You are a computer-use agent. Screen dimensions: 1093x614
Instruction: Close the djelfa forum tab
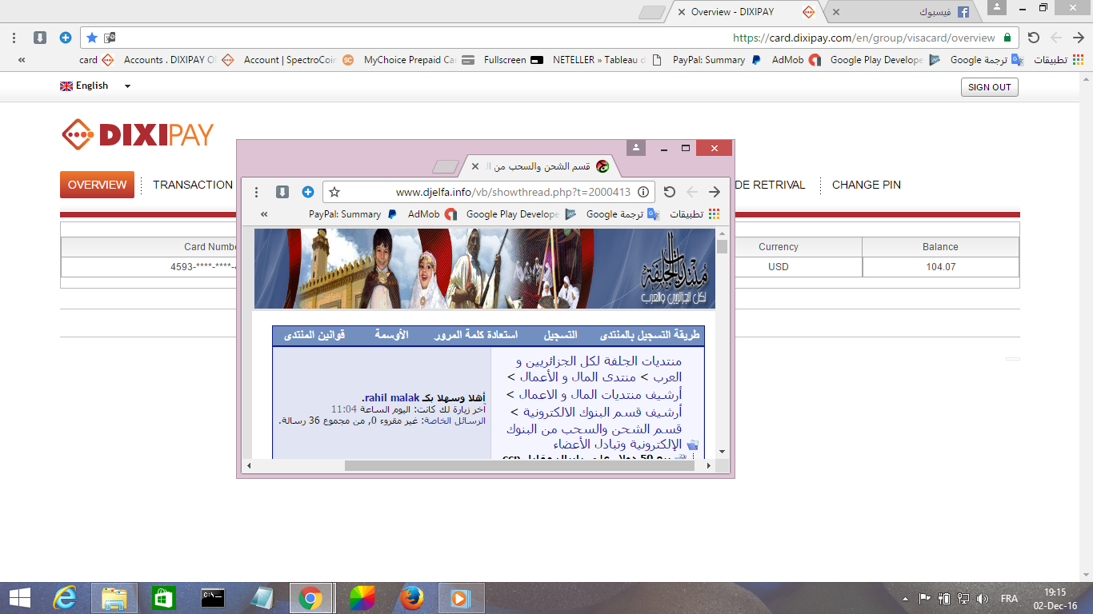474,166
